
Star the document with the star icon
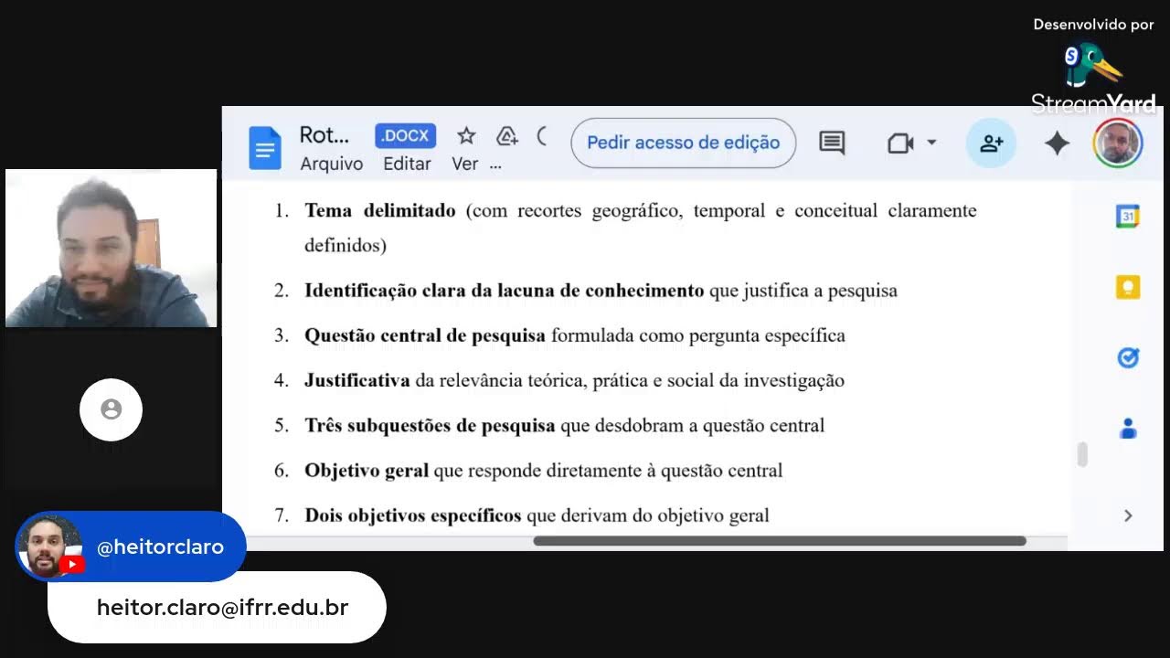[466, 136]
